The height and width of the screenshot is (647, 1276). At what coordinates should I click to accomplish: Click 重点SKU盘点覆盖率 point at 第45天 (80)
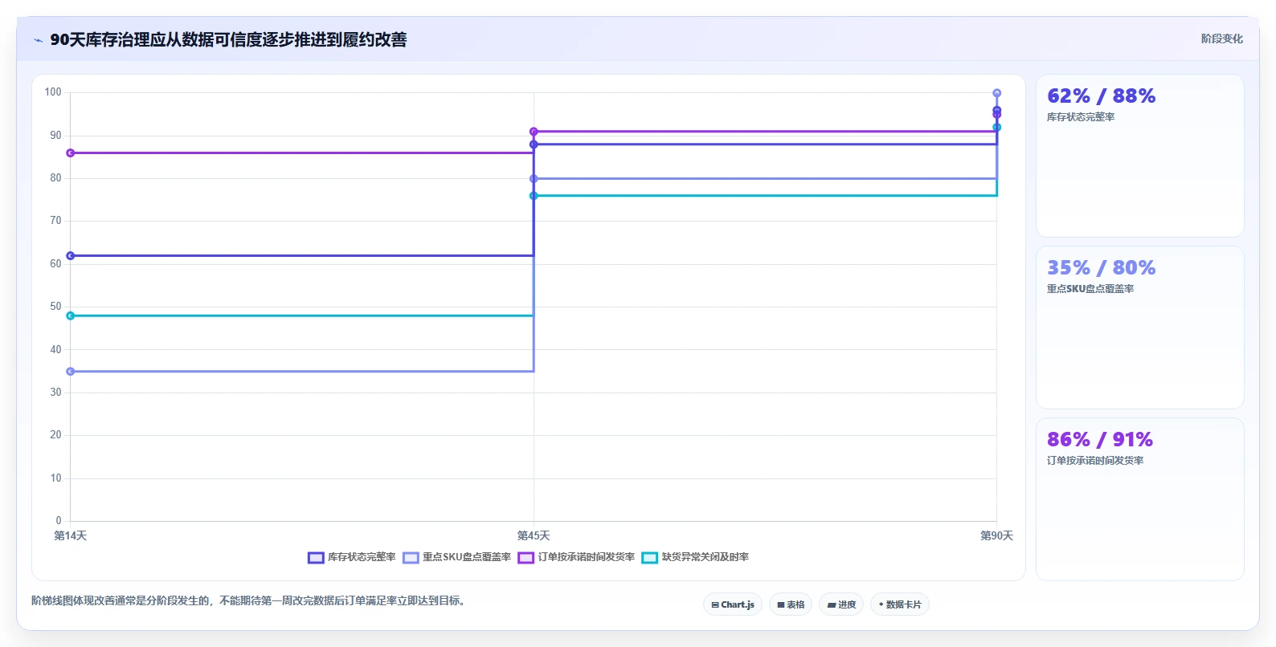534,179
